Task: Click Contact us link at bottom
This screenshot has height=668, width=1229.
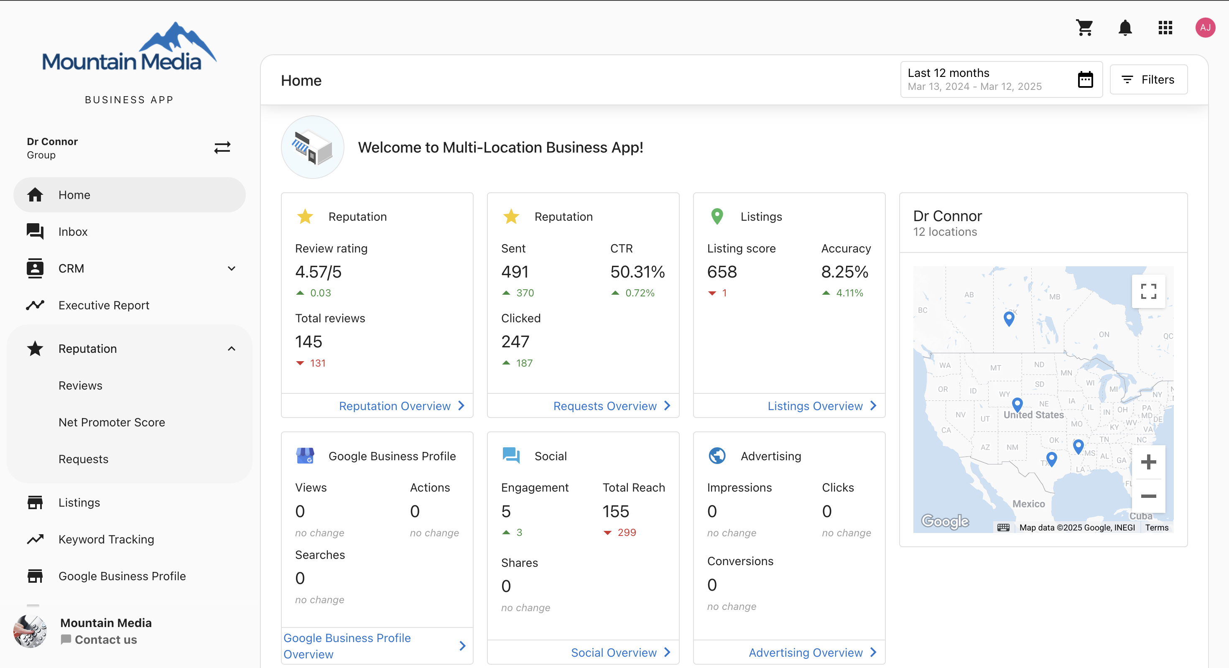Action: tap(99, 640)
